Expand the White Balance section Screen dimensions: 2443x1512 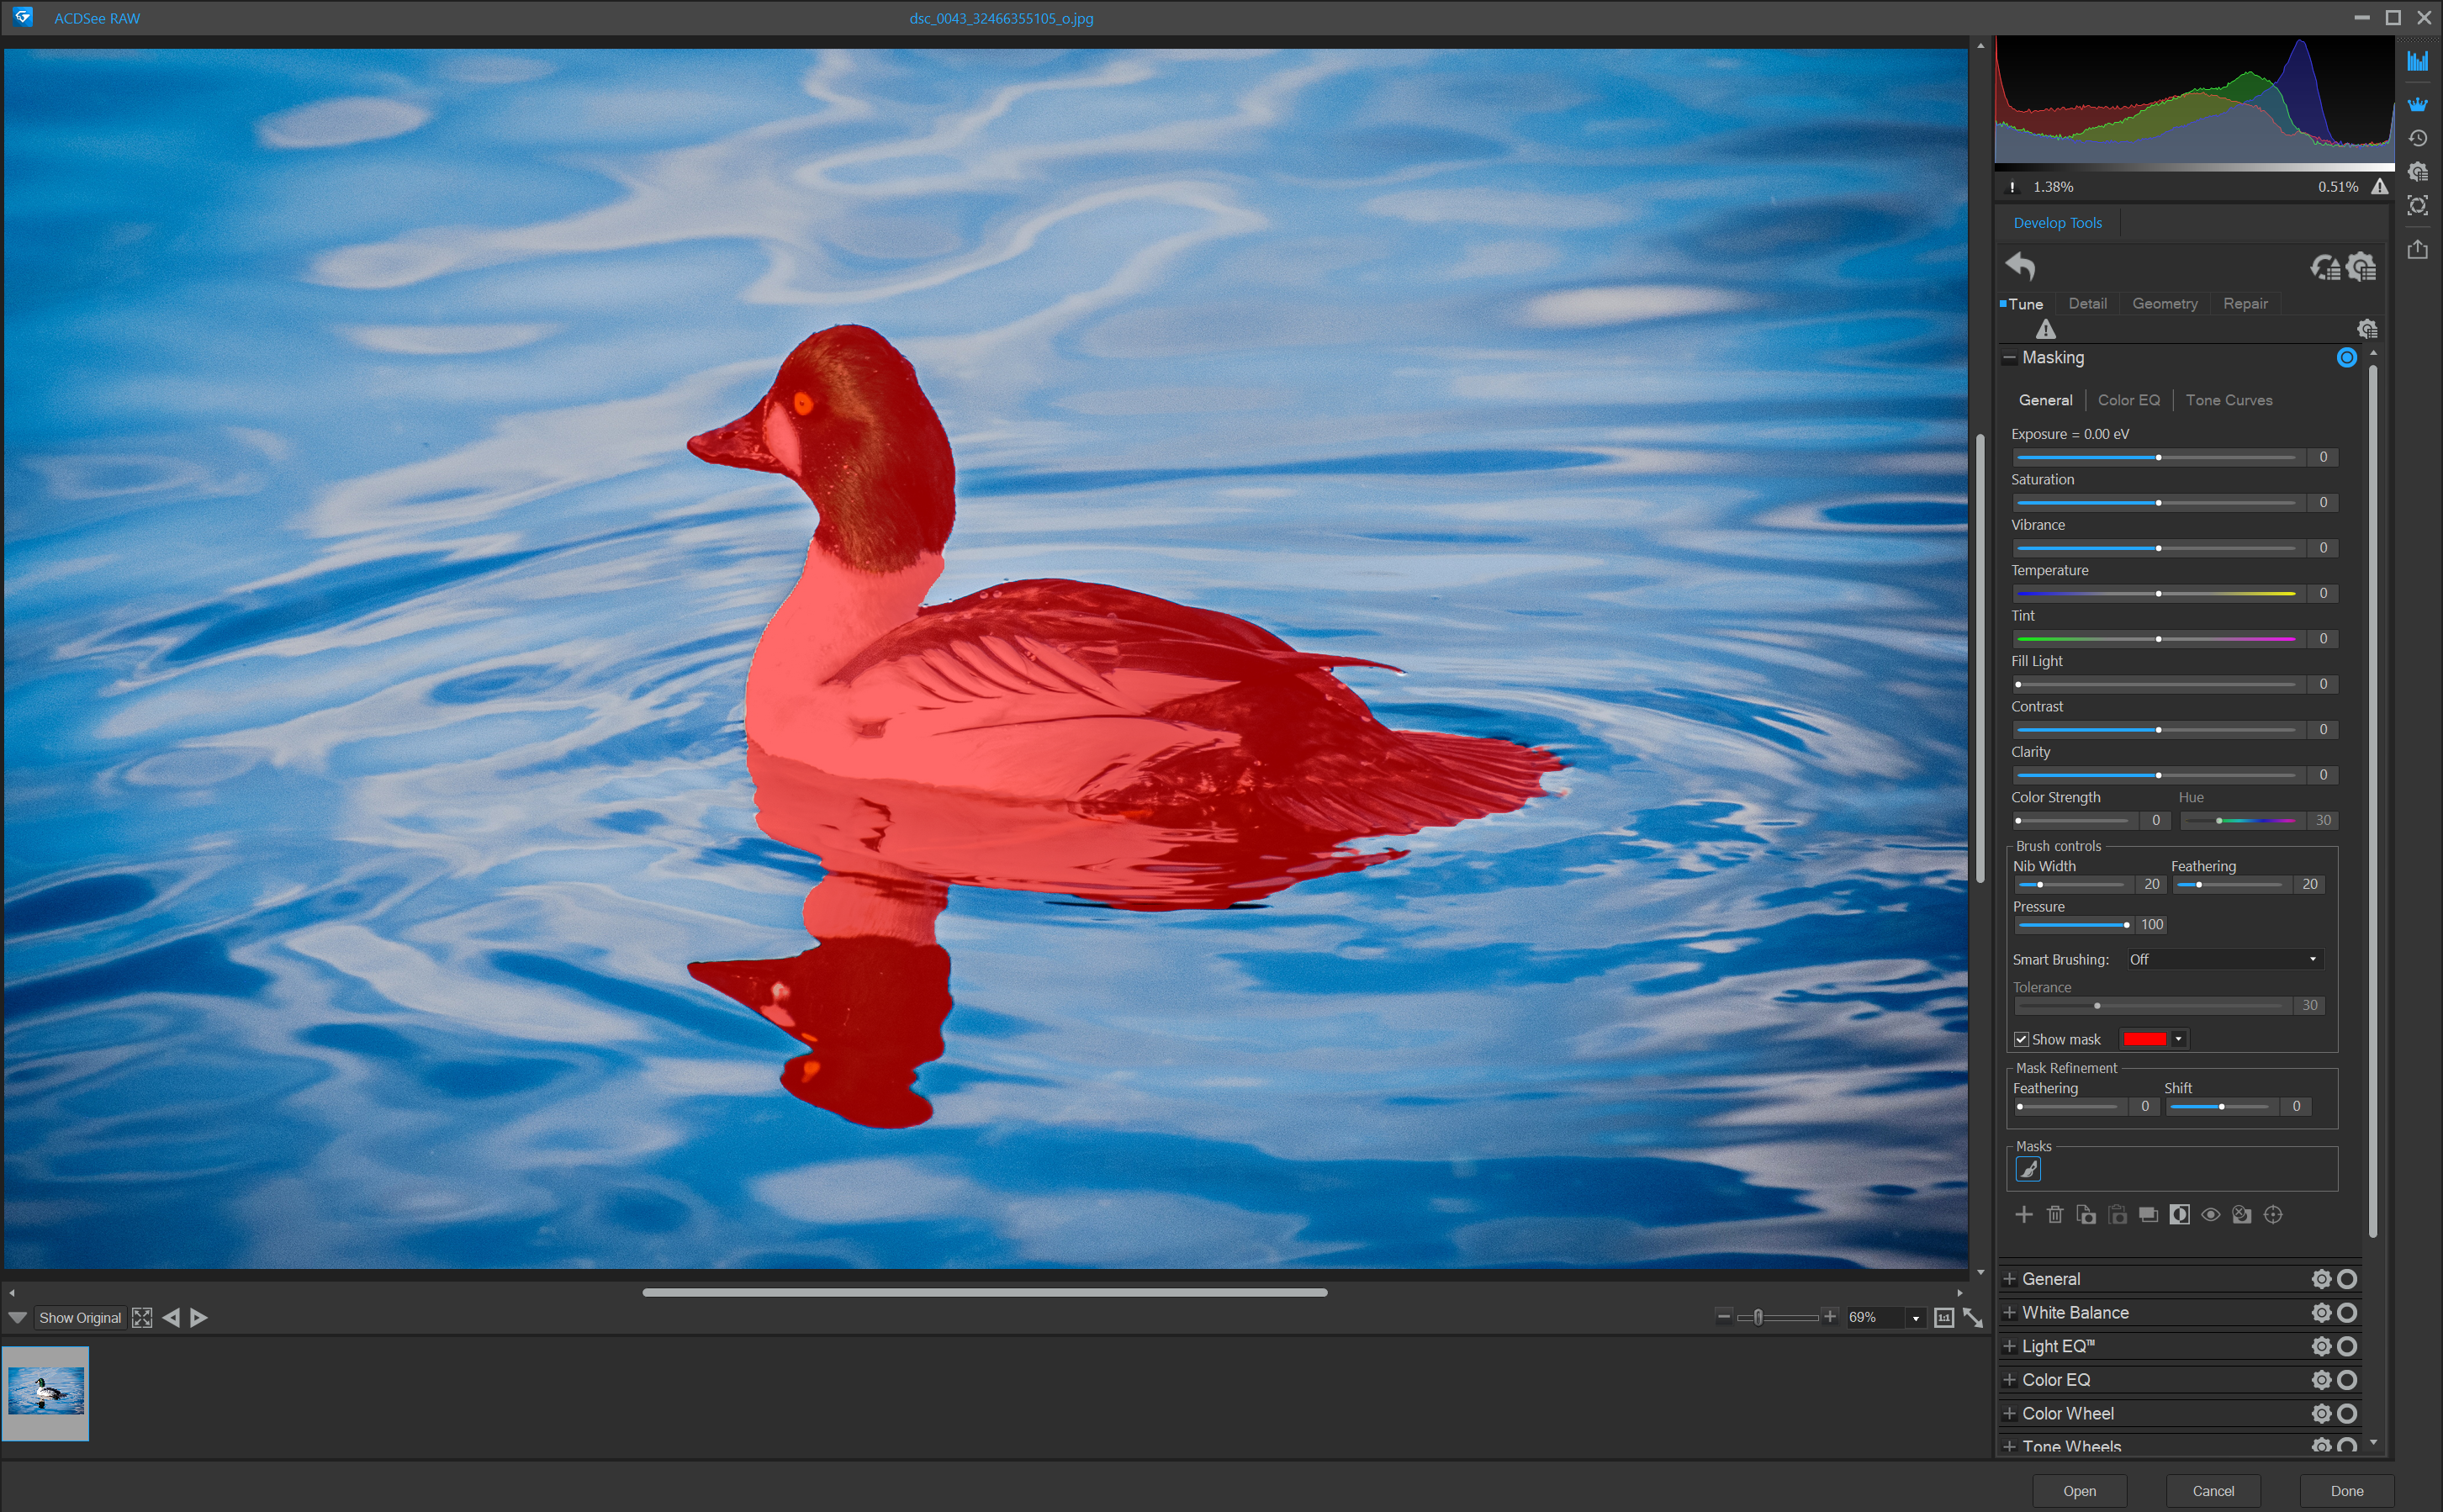coord(2011,1312)
